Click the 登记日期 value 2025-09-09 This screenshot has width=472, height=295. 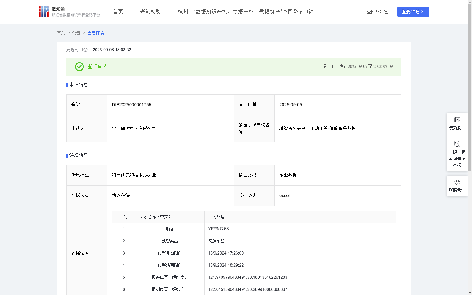(291, 105)
